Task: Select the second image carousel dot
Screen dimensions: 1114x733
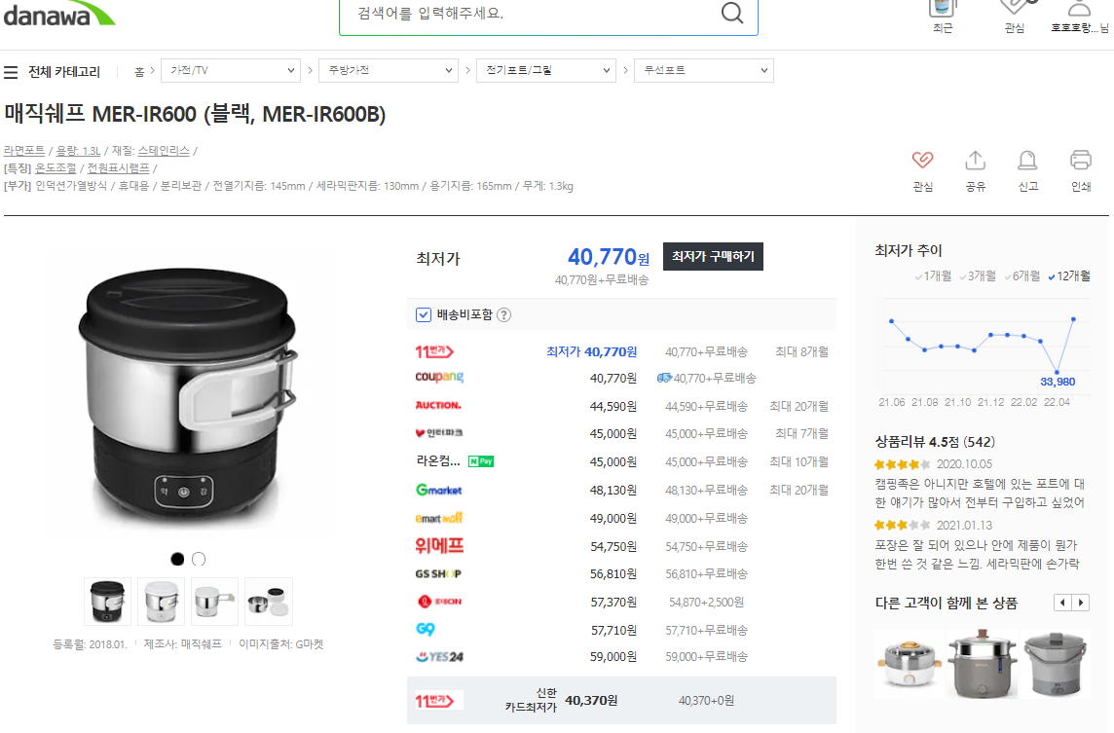Action: click(x=199, y=559)
